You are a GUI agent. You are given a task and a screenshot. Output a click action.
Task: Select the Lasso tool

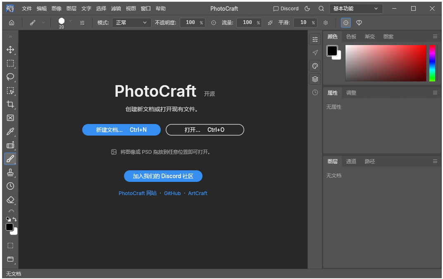10,77
